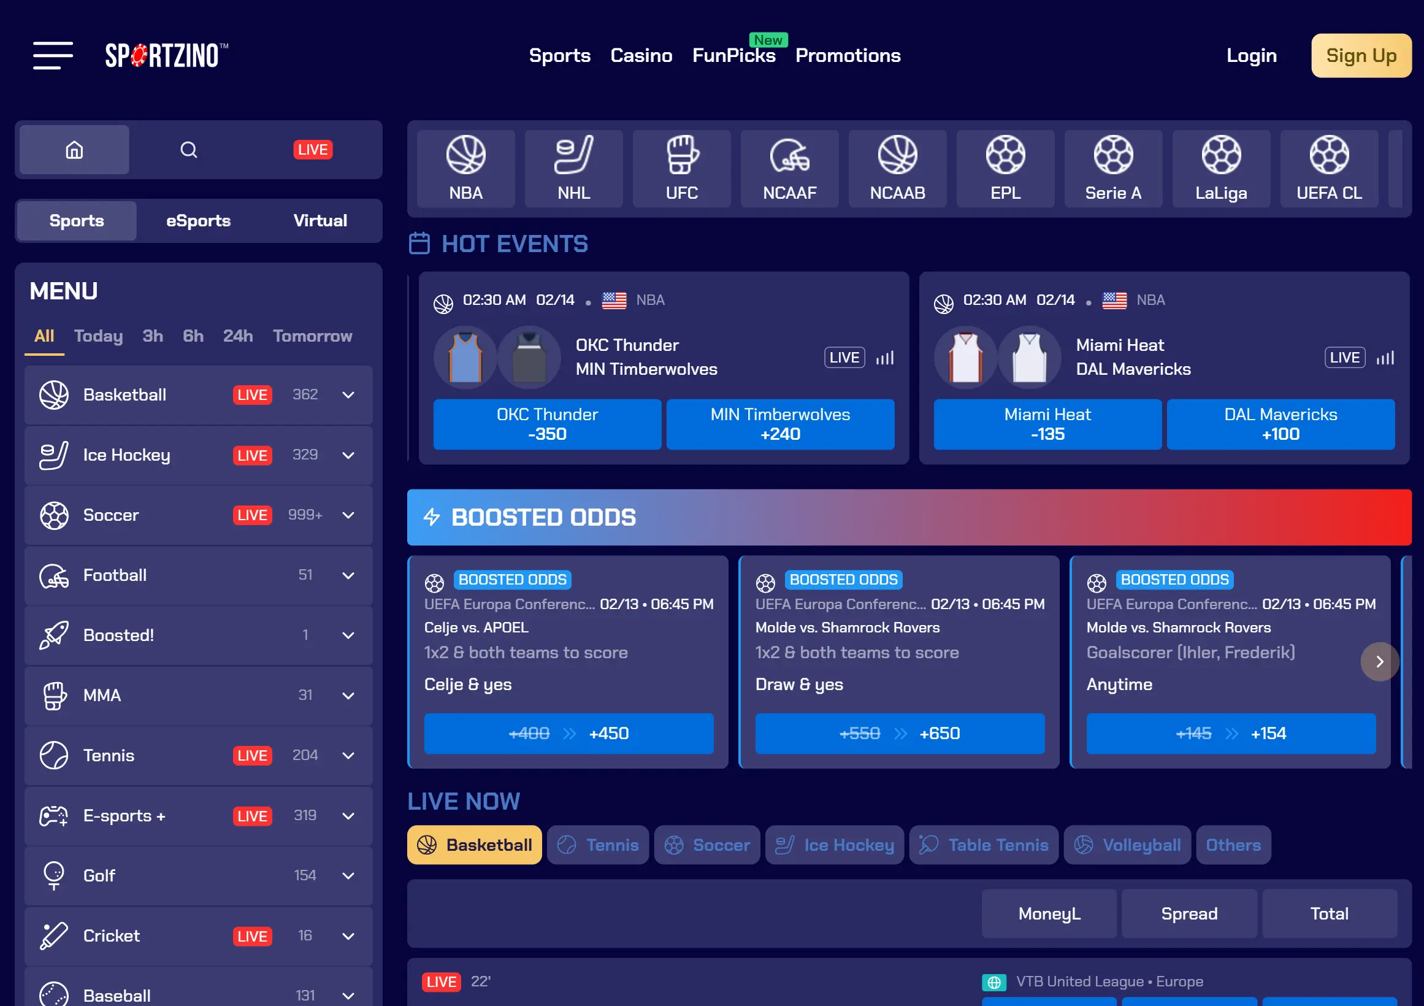1424x1006 pixels.
Task: Bet on DAL Mavericks +100
Action: pyautogui.click(x=1280, y=424)
